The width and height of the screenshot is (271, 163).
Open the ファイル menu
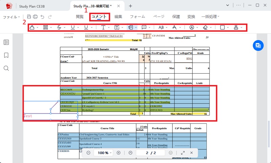point(12,17)
